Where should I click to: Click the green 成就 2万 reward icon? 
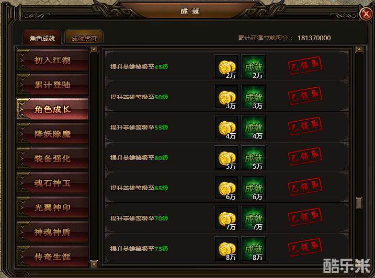253,66
